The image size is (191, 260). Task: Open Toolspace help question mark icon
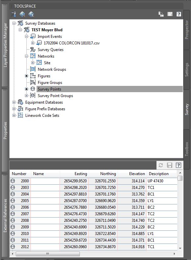click(179, 14)
